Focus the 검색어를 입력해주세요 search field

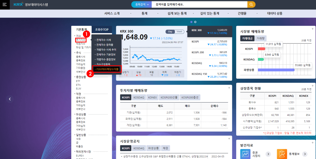point(200,4)
